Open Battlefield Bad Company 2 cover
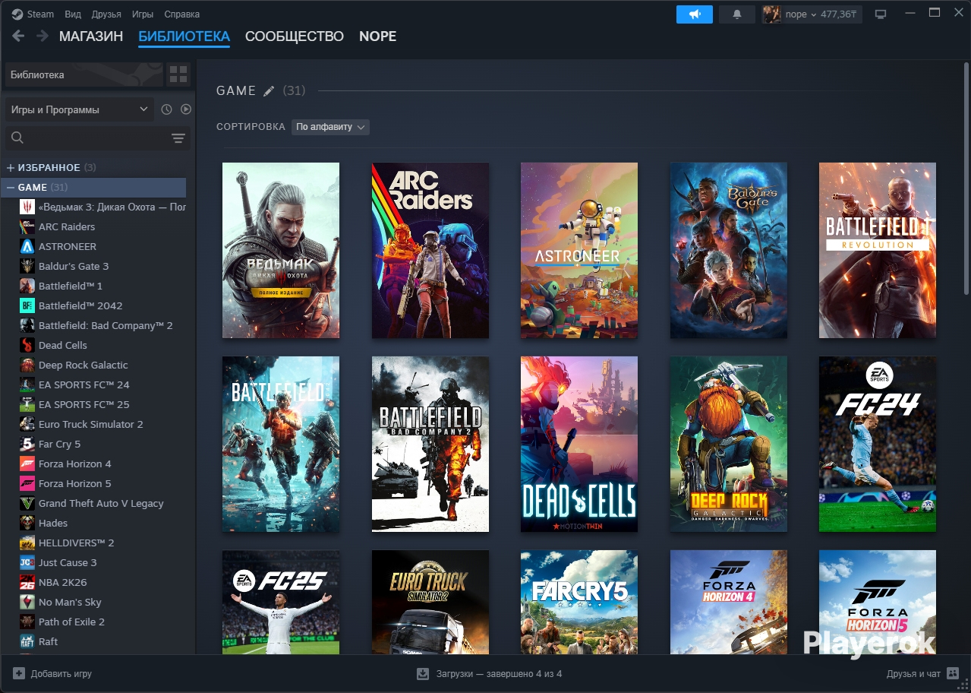Viewport: 971px width, 693px height. pos(430,445)
